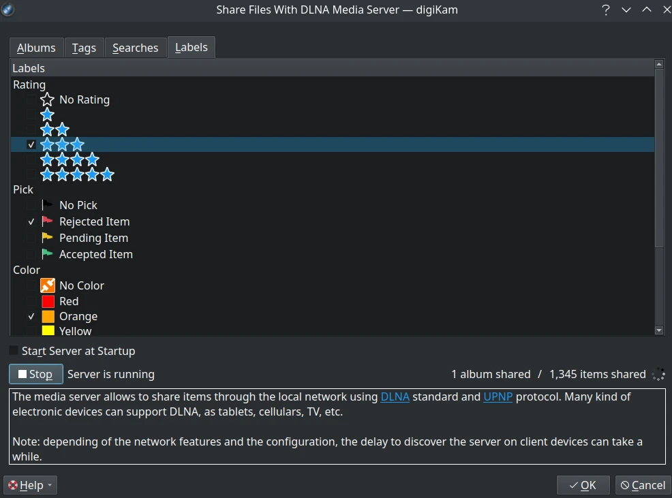Click the question mark help icon in title bar
672x498 pixels.
tap(606, 10)
